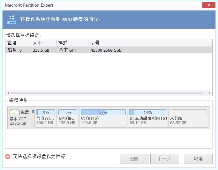Select the GPT reserved 128.0 MB partition
Screen dimensions: 218x170
[x=68, y=118]
